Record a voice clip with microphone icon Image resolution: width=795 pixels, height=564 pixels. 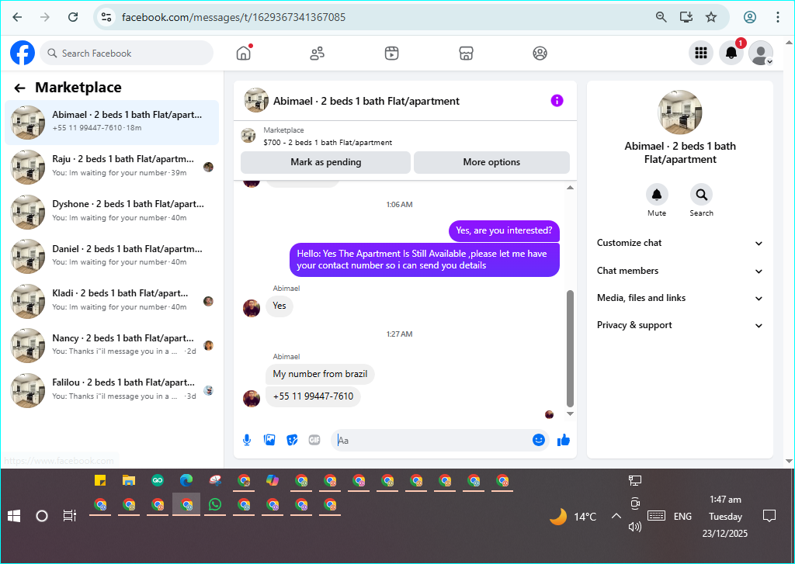(247, 440)
